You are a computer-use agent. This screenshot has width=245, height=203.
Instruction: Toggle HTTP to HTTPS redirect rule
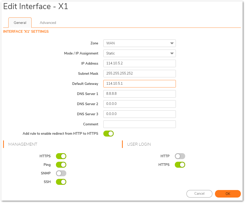[x=109, y=134]
